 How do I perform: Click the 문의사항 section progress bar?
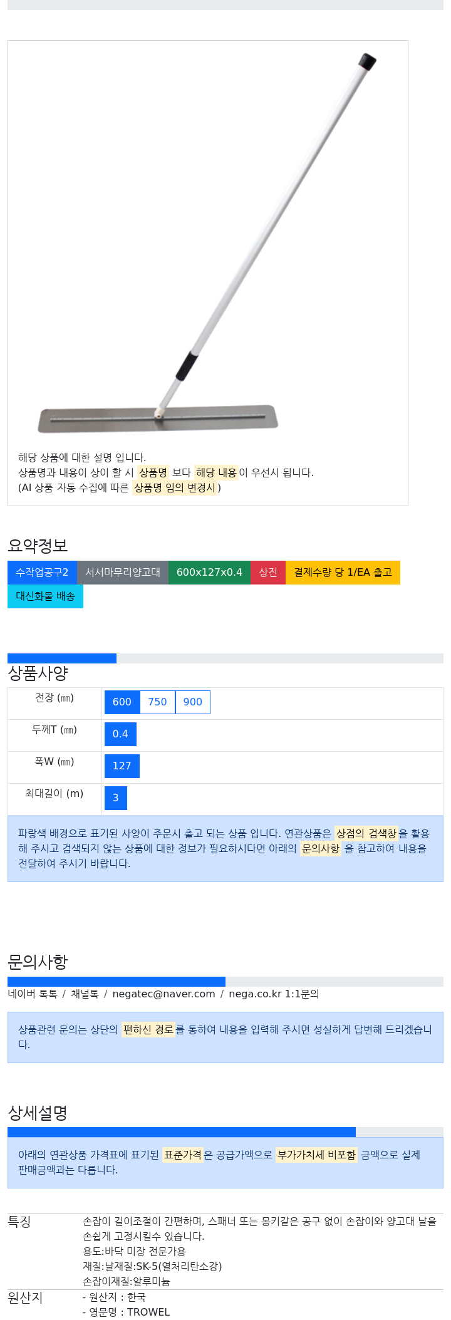point(117,982)
